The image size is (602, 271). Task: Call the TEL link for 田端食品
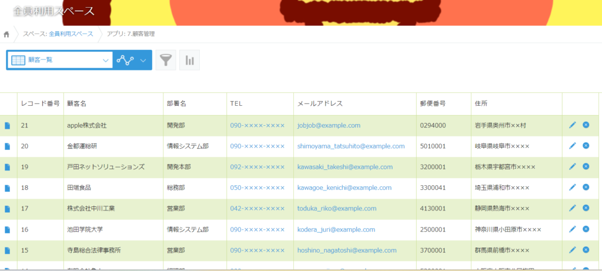(257, 188)
